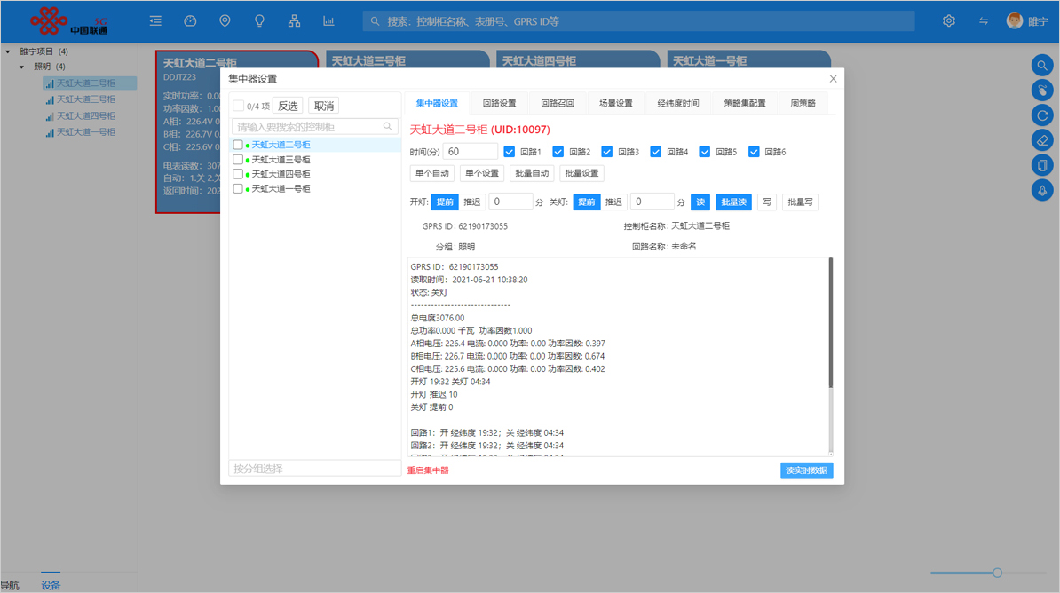Uncheck the 回路1 checkbox
This screenshot has height=593, width=1060.
click(x=510, y=152)
